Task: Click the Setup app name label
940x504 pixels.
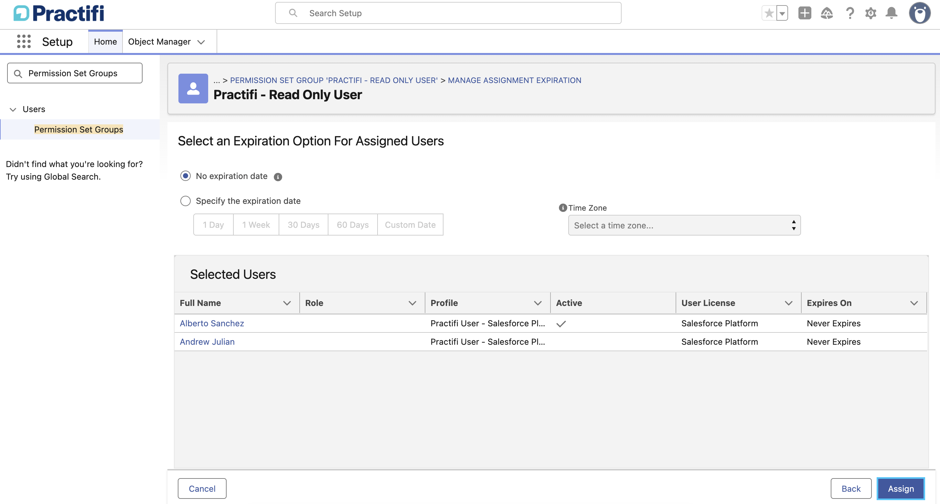Action: (57, 42)
